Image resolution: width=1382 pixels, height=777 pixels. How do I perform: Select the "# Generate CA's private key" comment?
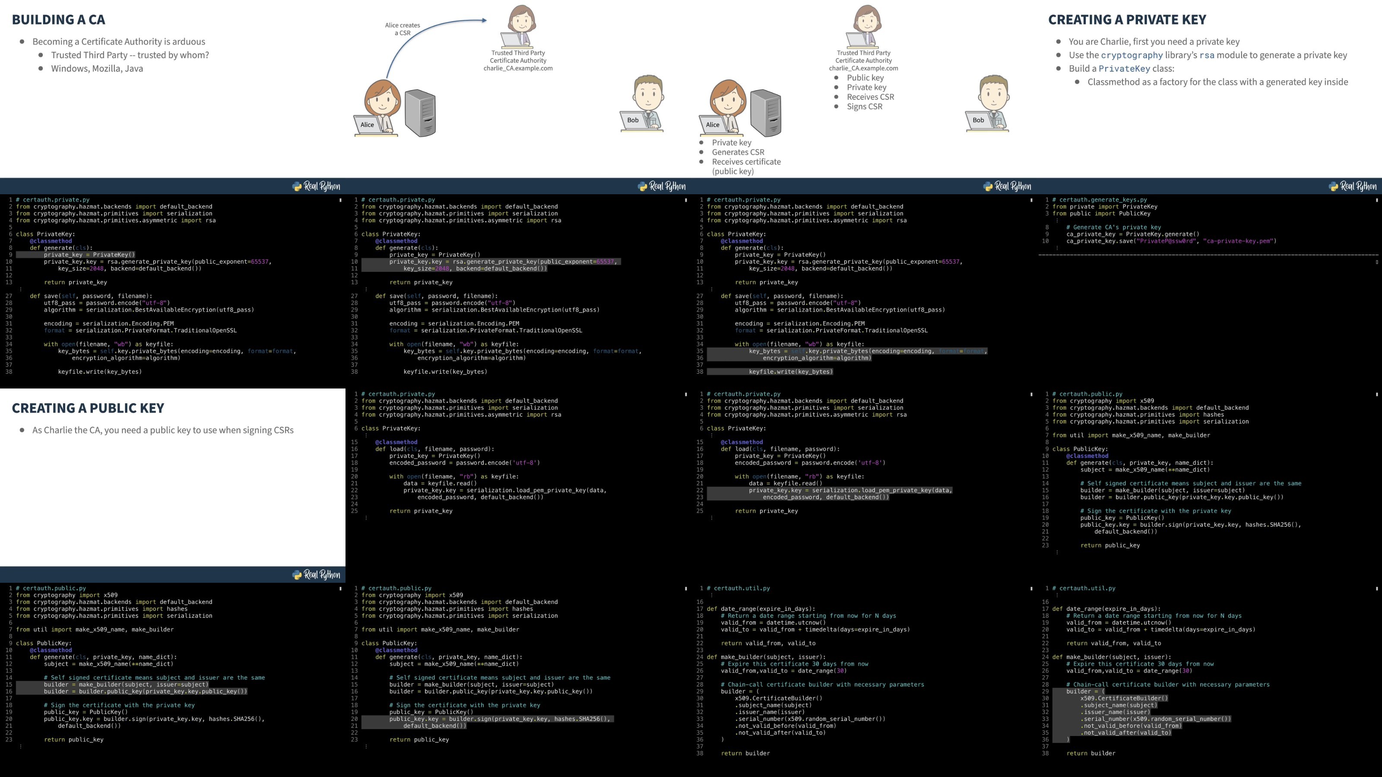[1113, 227]
